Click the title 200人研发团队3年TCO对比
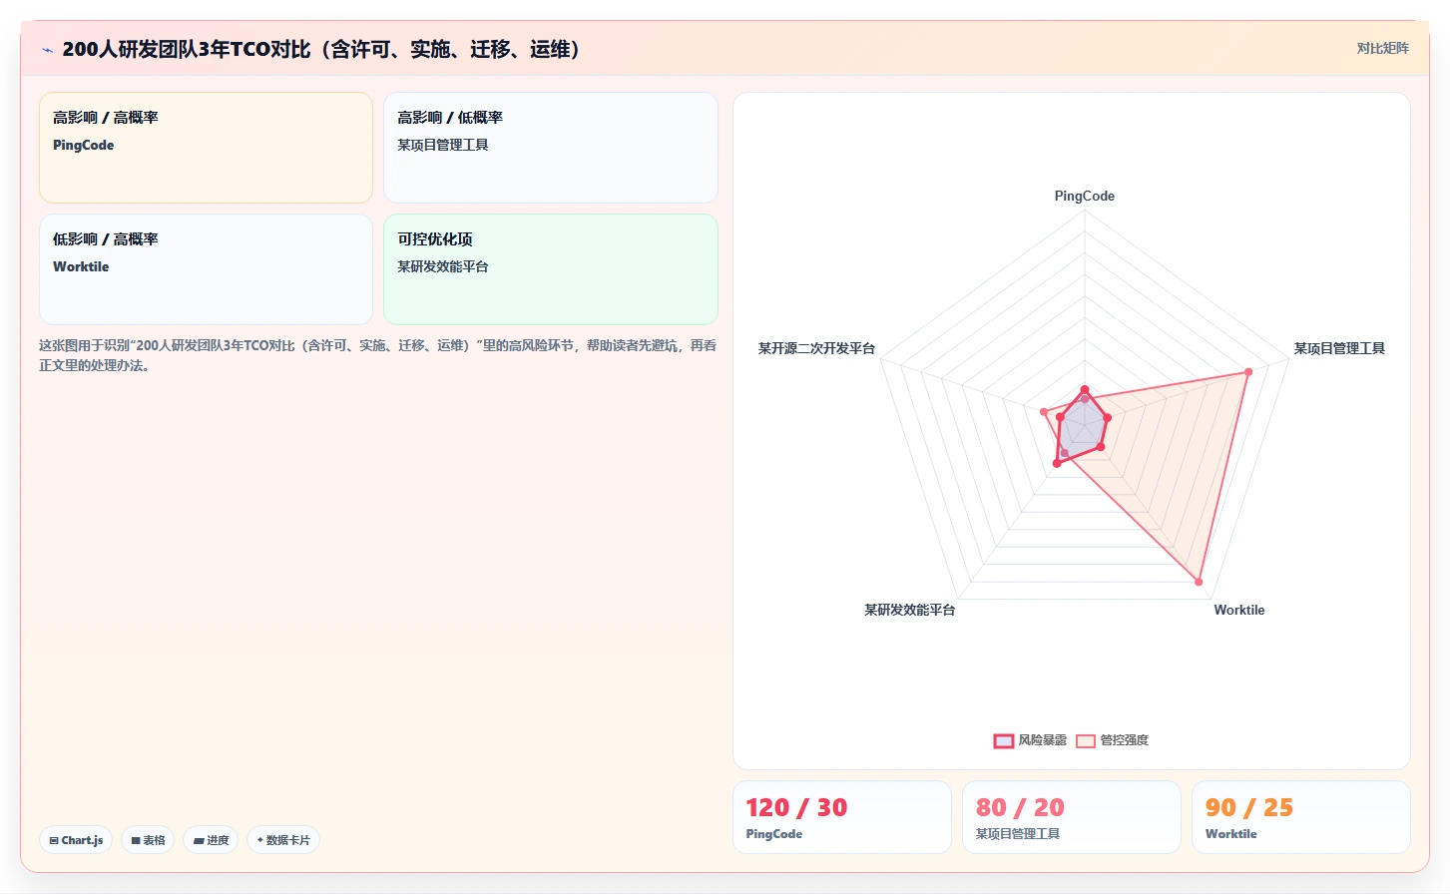The height and width of the screenshot is (894, 1450). point(320,49)
